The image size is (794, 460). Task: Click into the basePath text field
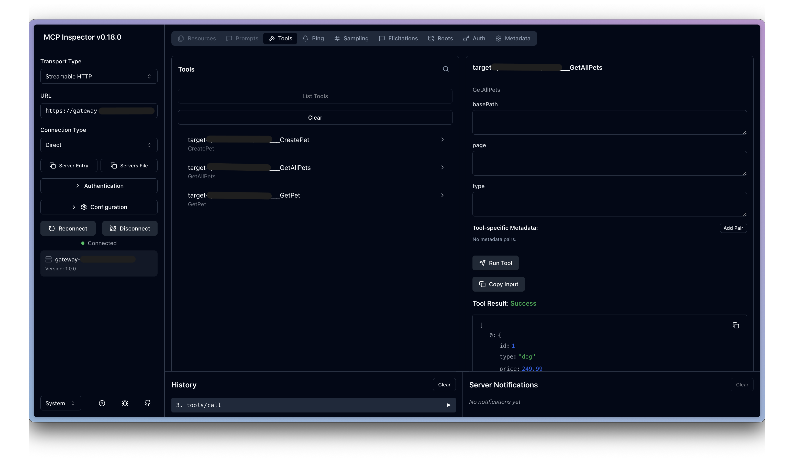[x=609, y=122]
